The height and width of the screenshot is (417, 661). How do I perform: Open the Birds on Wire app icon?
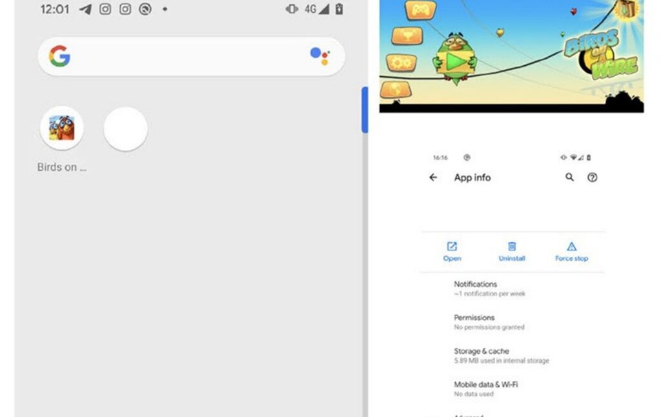tap(61, 128)
